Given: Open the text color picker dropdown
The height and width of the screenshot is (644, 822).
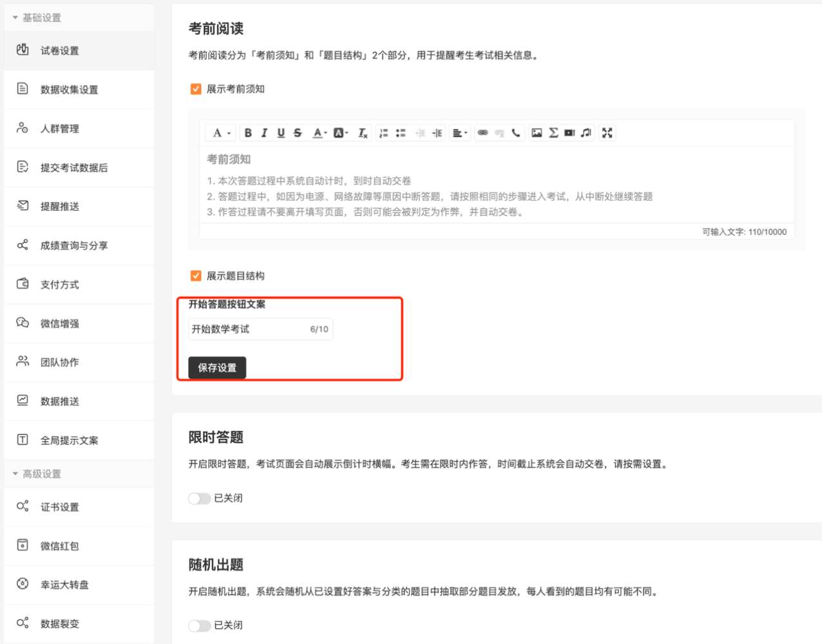Looking at the screenshot, I should (320, 133).
